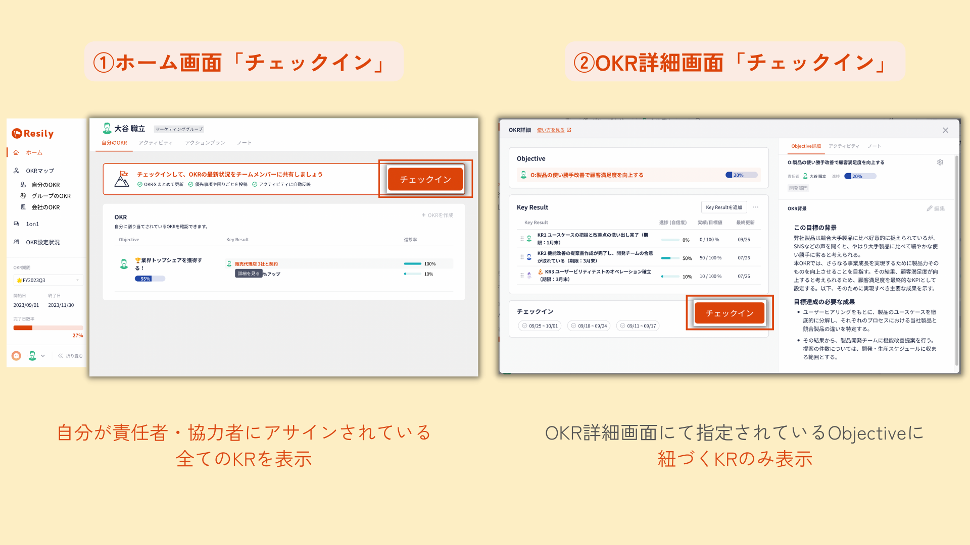Open the objective 業界トップシェアを獲得する！
This screenshot has width=970, height=545.
168,264
